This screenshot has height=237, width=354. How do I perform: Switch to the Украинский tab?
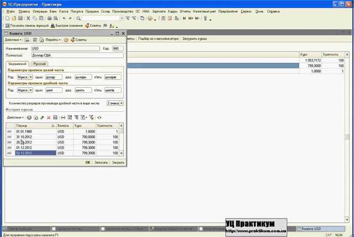coord(17,64)
